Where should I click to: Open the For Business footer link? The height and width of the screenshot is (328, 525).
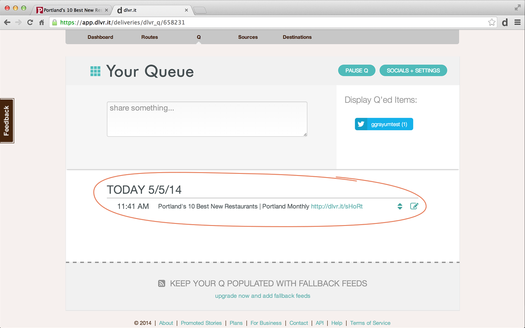[266, 323]
